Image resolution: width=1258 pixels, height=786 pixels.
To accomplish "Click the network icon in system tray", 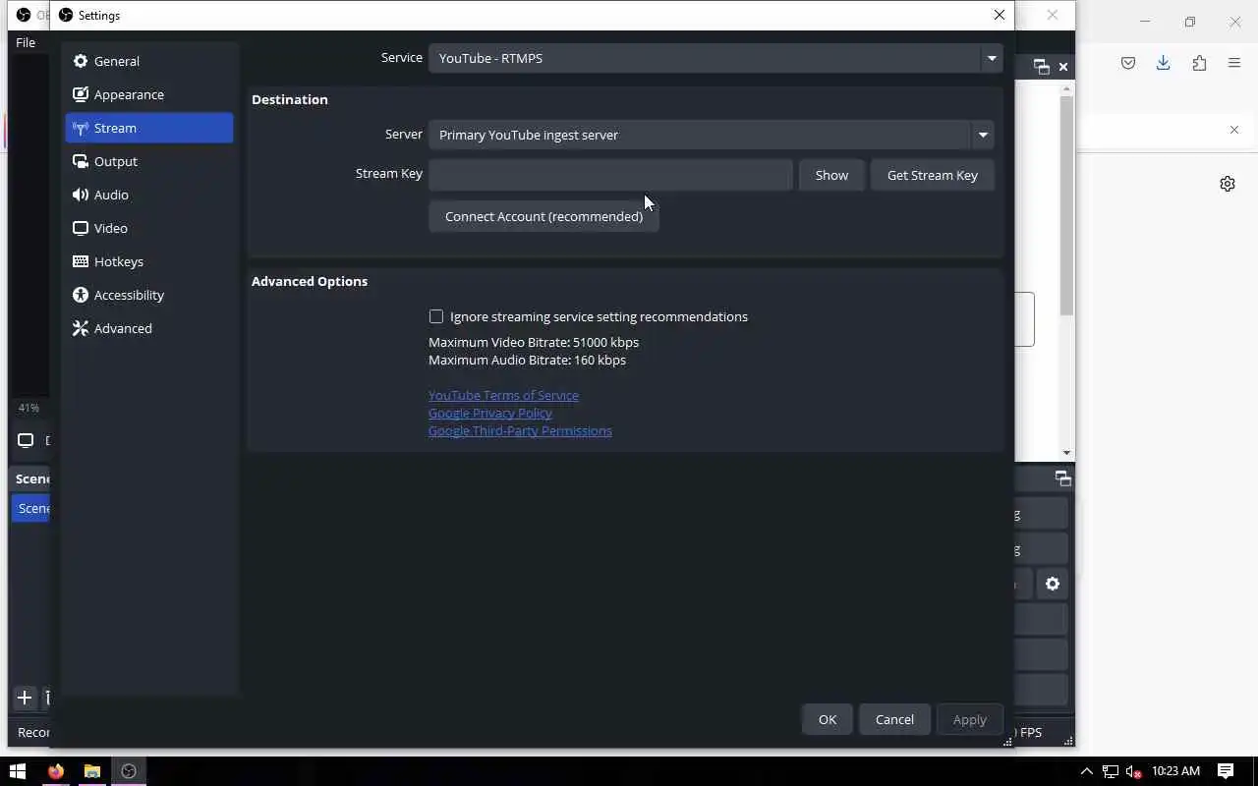I will pyautogui.click(x=1111, y=771).
